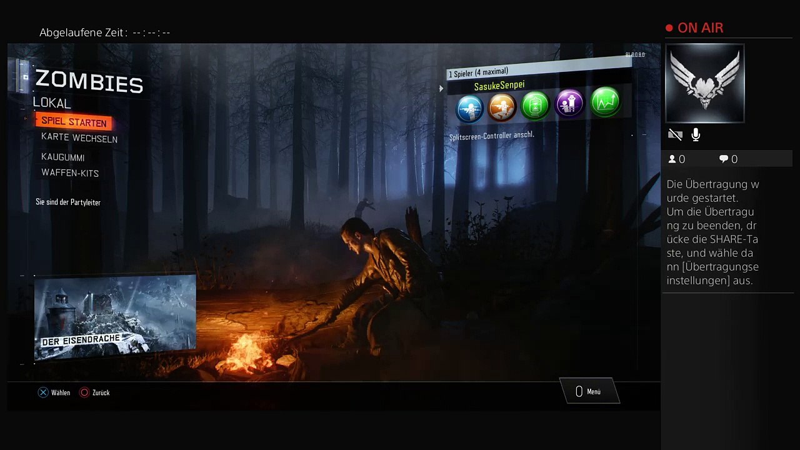This screenshot has height=450, width=800.
Task: Select SPIEL STARTEN menu entry
Action: [x=74, y=122]
